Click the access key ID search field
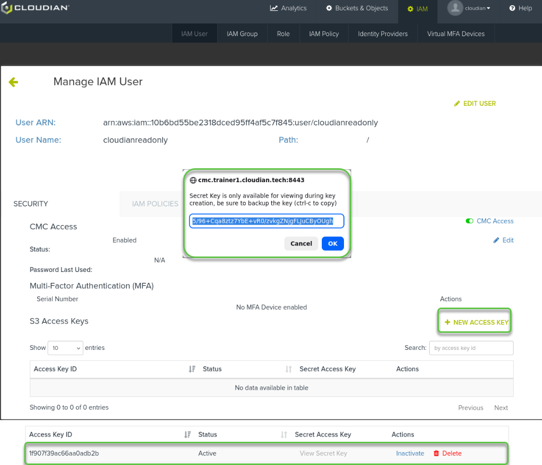 pos(471,348)
